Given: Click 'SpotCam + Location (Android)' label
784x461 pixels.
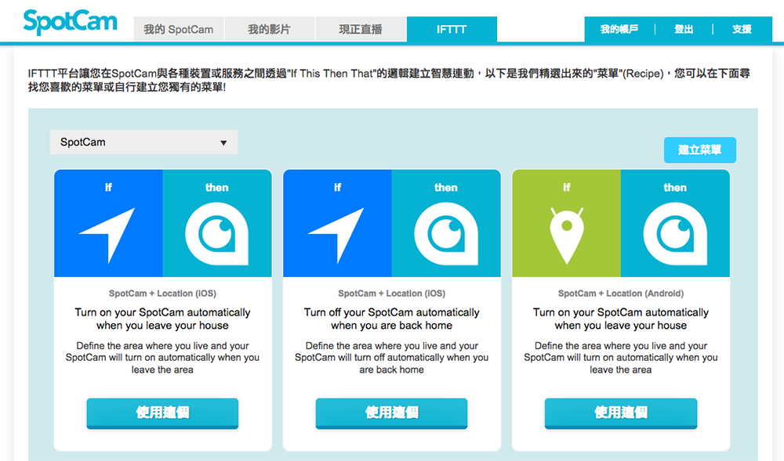Looking at the screenshot, I should tap(620, 294).
